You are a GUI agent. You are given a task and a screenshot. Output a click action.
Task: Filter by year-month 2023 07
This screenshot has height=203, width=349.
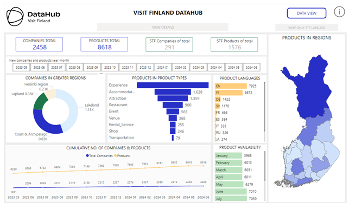(x=56, y=67)
